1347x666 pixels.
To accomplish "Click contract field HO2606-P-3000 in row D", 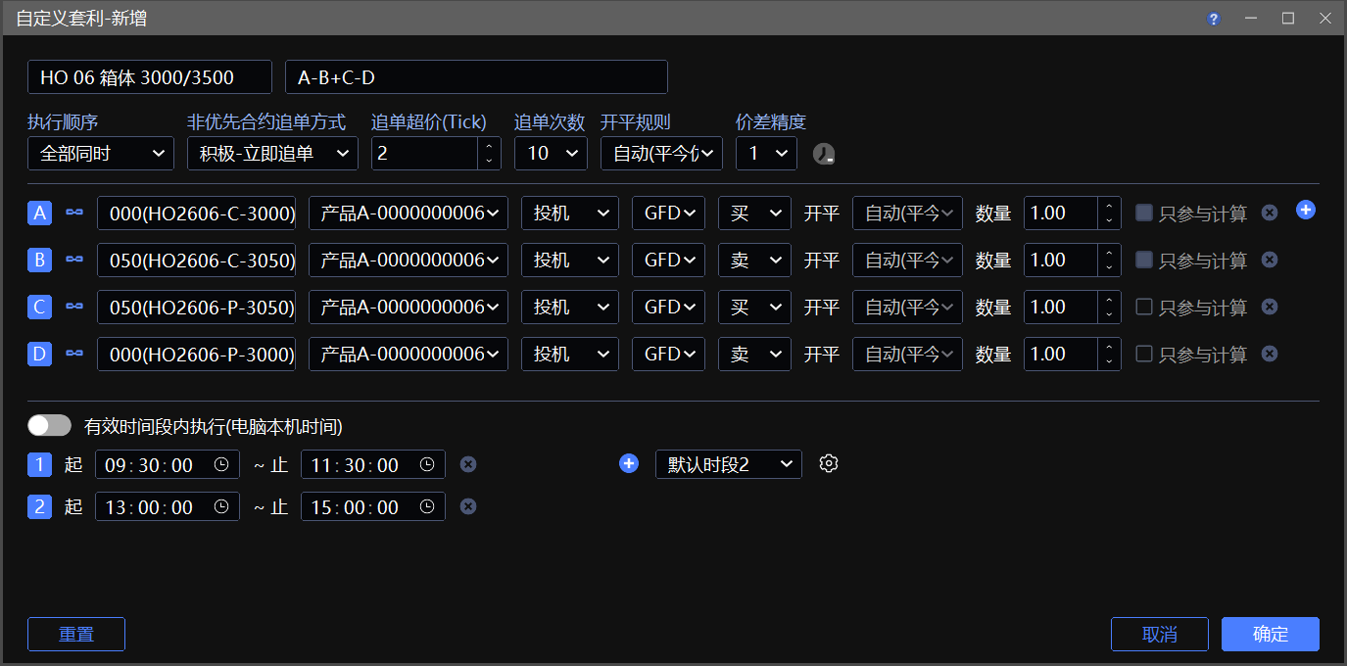I will (x=196, y=354).
